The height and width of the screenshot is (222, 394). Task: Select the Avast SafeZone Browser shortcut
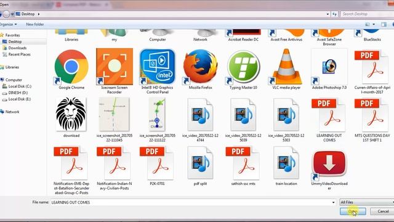(x=329, y=38)
